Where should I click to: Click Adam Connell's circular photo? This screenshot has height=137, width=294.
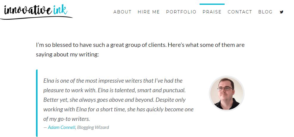pyautogui.click(x=227, y=93)
